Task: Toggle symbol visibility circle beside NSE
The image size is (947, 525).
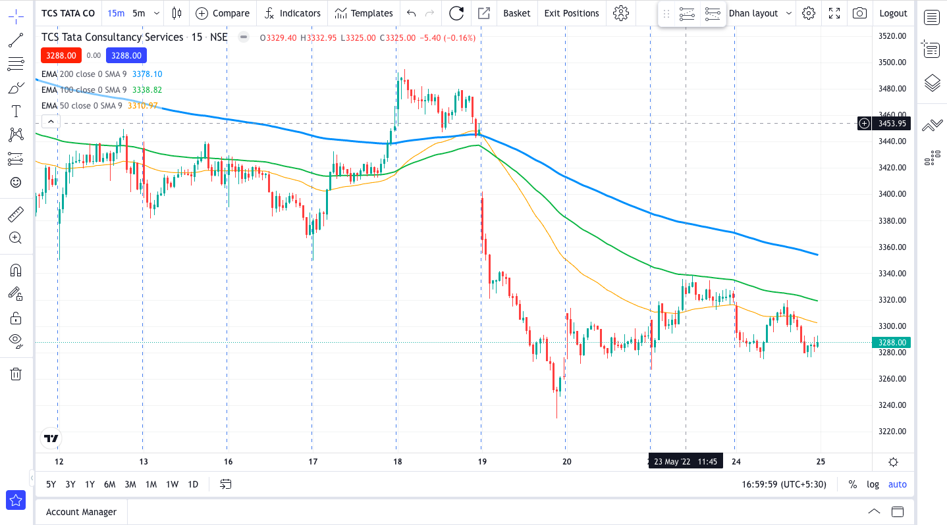Action: (244, 37)
